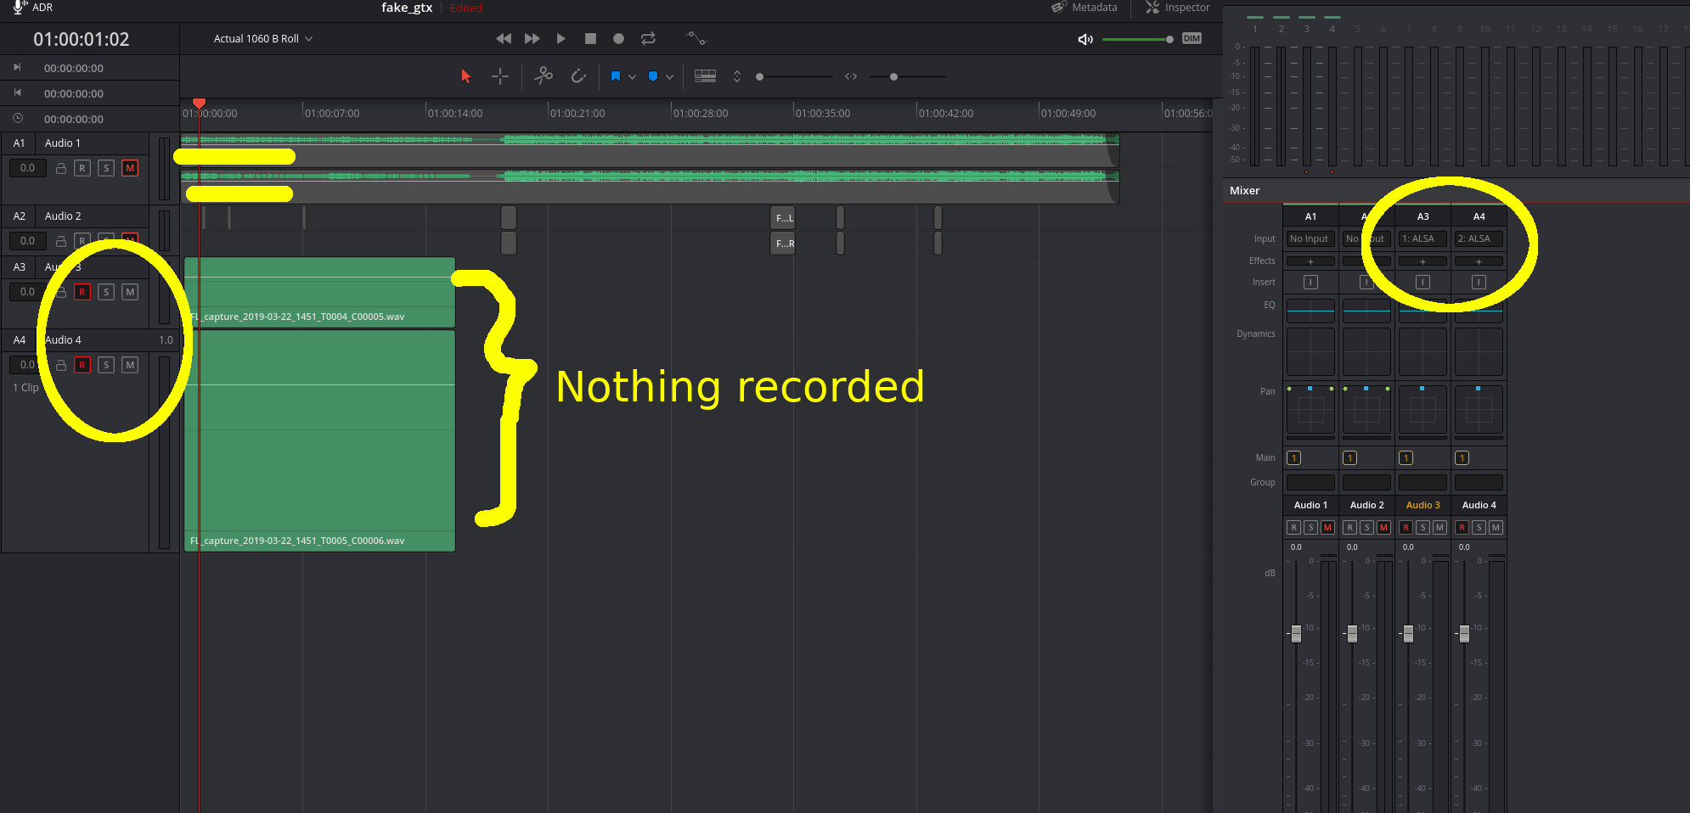Toggle the snapping magnet icon
The width and height of the screenshot is (1690, 813).
pyautogui.click(x=578, y=76)
